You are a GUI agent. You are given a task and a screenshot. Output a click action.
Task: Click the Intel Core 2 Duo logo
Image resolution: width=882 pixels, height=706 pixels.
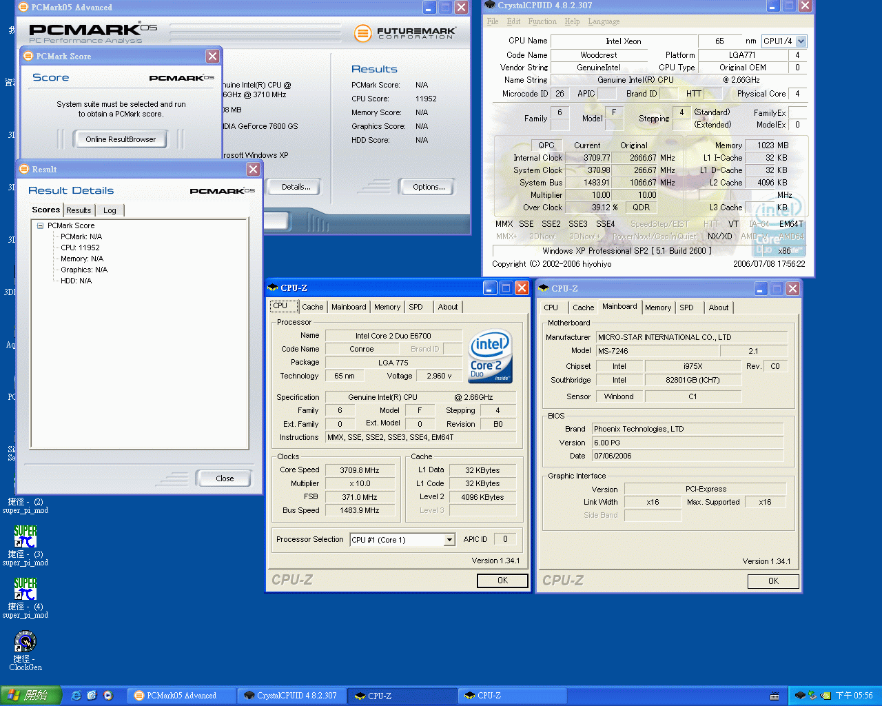click(490, 356)
